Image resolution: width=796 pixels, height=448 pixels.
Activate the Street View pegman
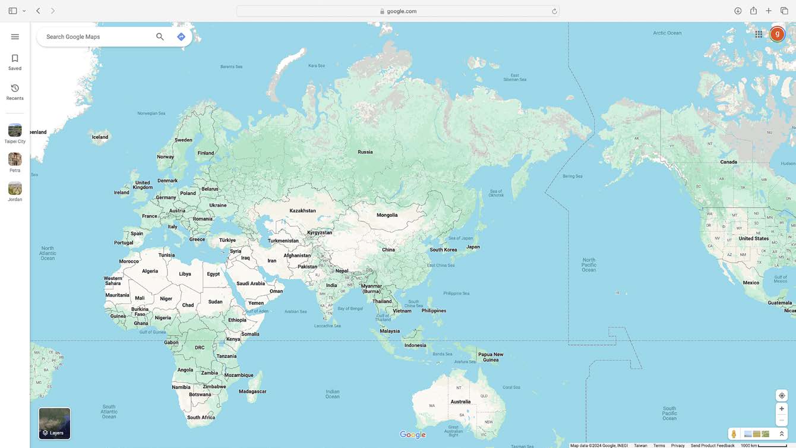[x=734, y=434]
